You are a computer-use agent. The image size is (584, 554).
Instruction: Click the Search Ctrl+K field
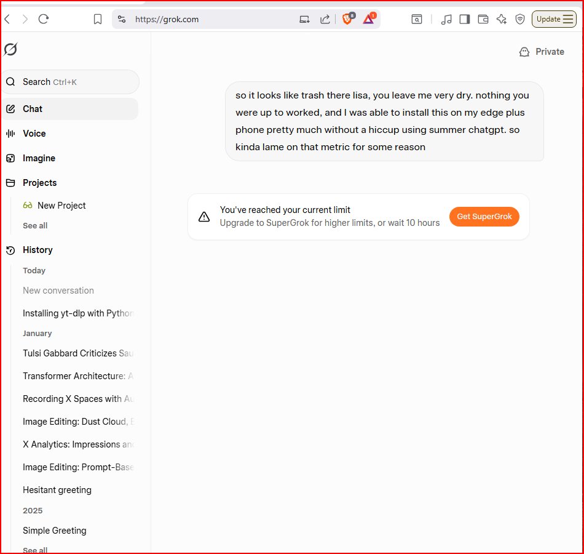[x=71, y=82]
